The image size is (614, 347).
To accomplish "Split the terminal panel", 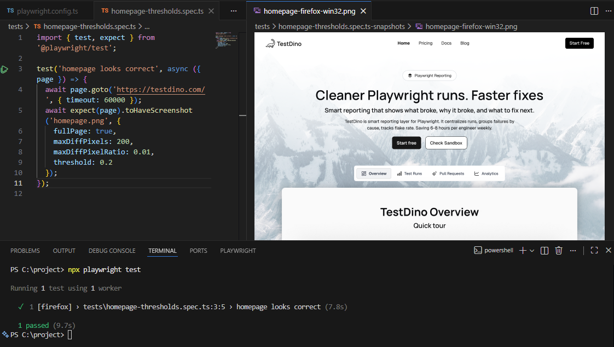I will (545, 251).
